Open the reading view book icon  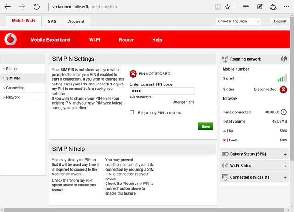click(x=217, y=7)
